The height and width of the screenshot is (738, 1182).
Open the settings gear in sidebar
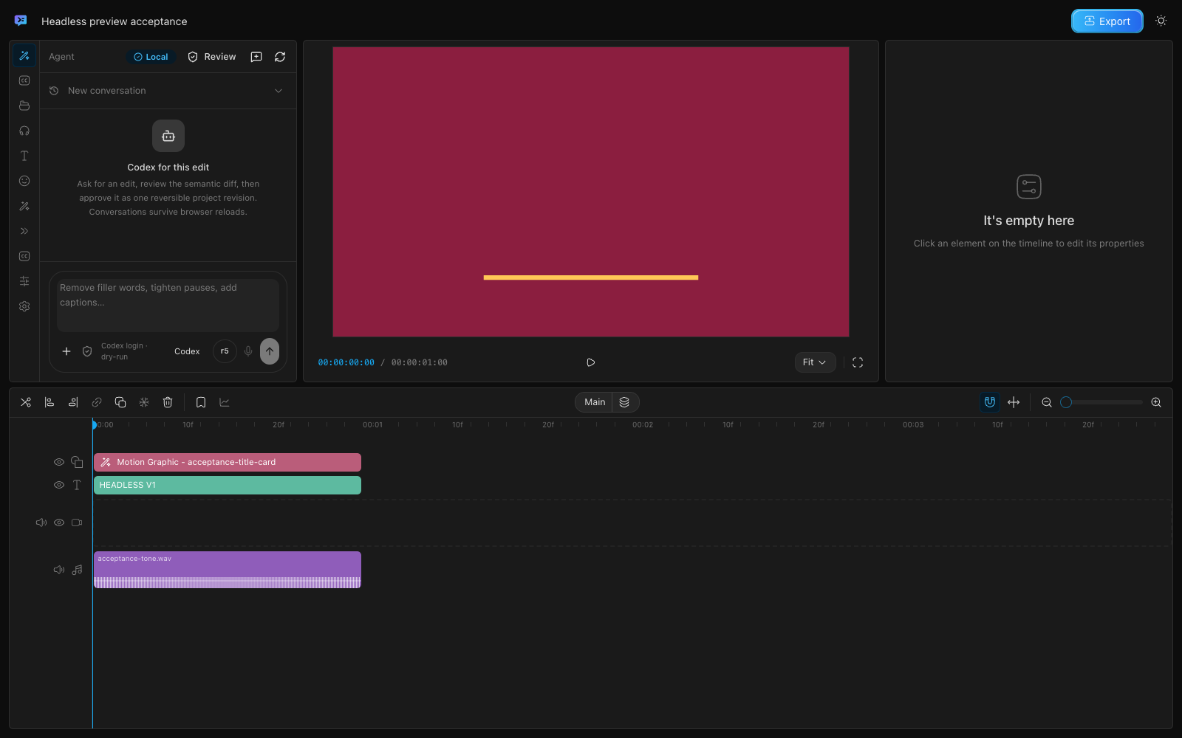pyautogui.click(x=24, y=306)
